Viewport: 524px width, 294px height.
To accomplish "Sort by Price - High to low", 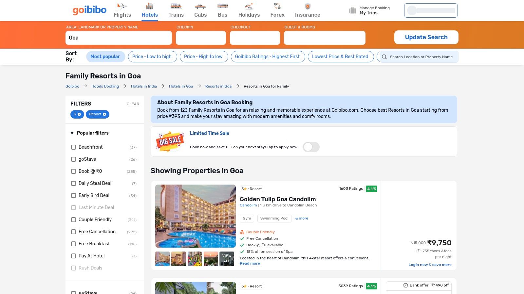I will [203, 57].
